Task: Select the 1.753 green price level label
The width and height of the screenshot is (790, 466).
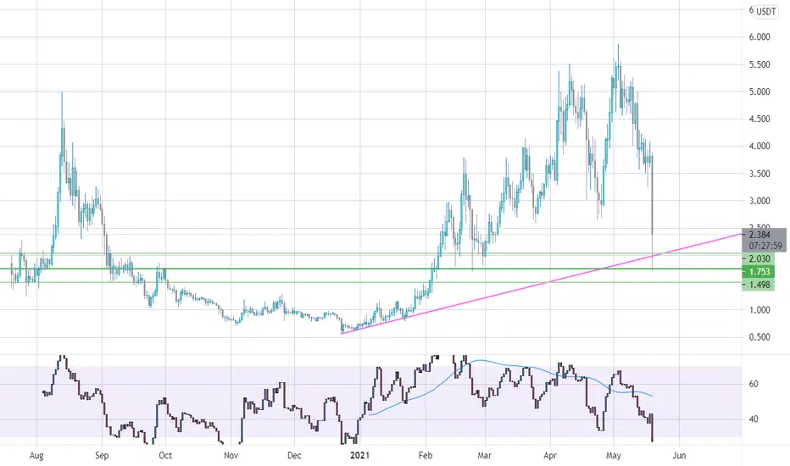Action: click(x=759, y=271)
